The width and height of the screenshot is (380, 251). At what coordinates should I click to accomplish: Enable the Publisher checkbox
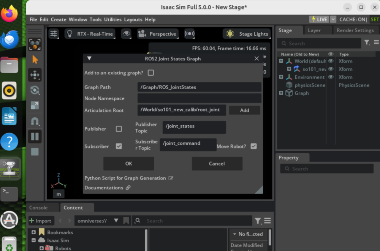119,129
